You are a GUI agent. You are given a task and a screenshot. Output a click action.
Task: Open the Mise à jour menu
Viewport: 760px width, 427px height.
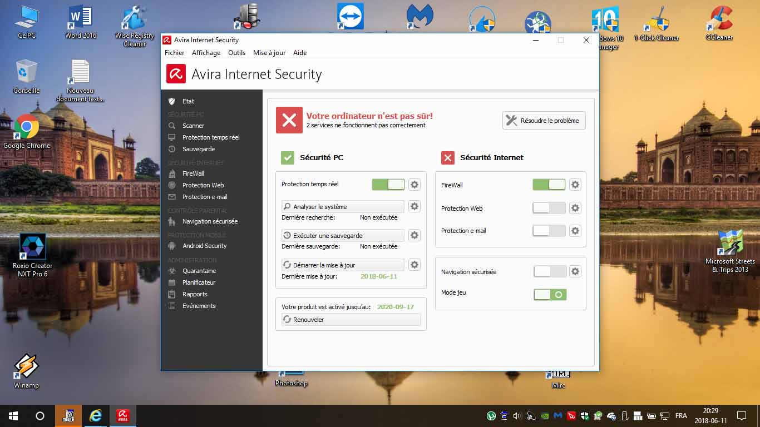click(x=269, y=53)
